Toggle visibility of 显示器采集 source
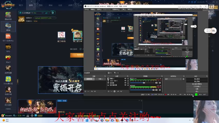Image resolution: width=219 pixels, height=123 pixels. [125, 85]
